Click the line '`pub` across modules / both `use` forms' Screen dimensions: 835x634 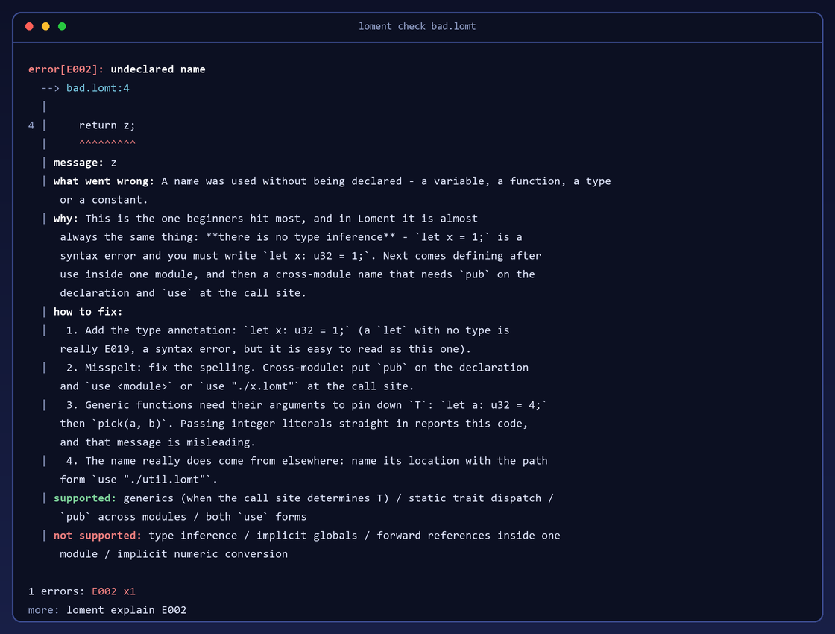pyautogui.click(x=183, y=517)
